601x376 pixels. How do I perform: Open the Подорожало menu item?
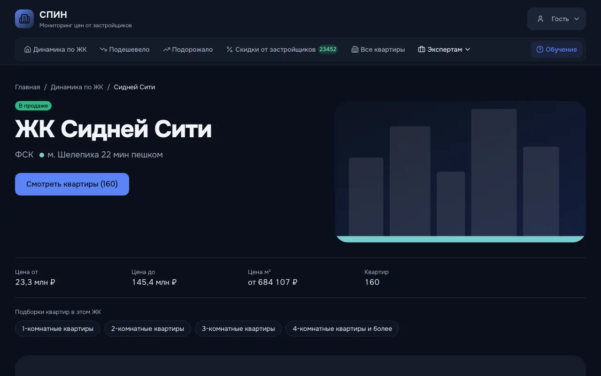tap(188, 49)
